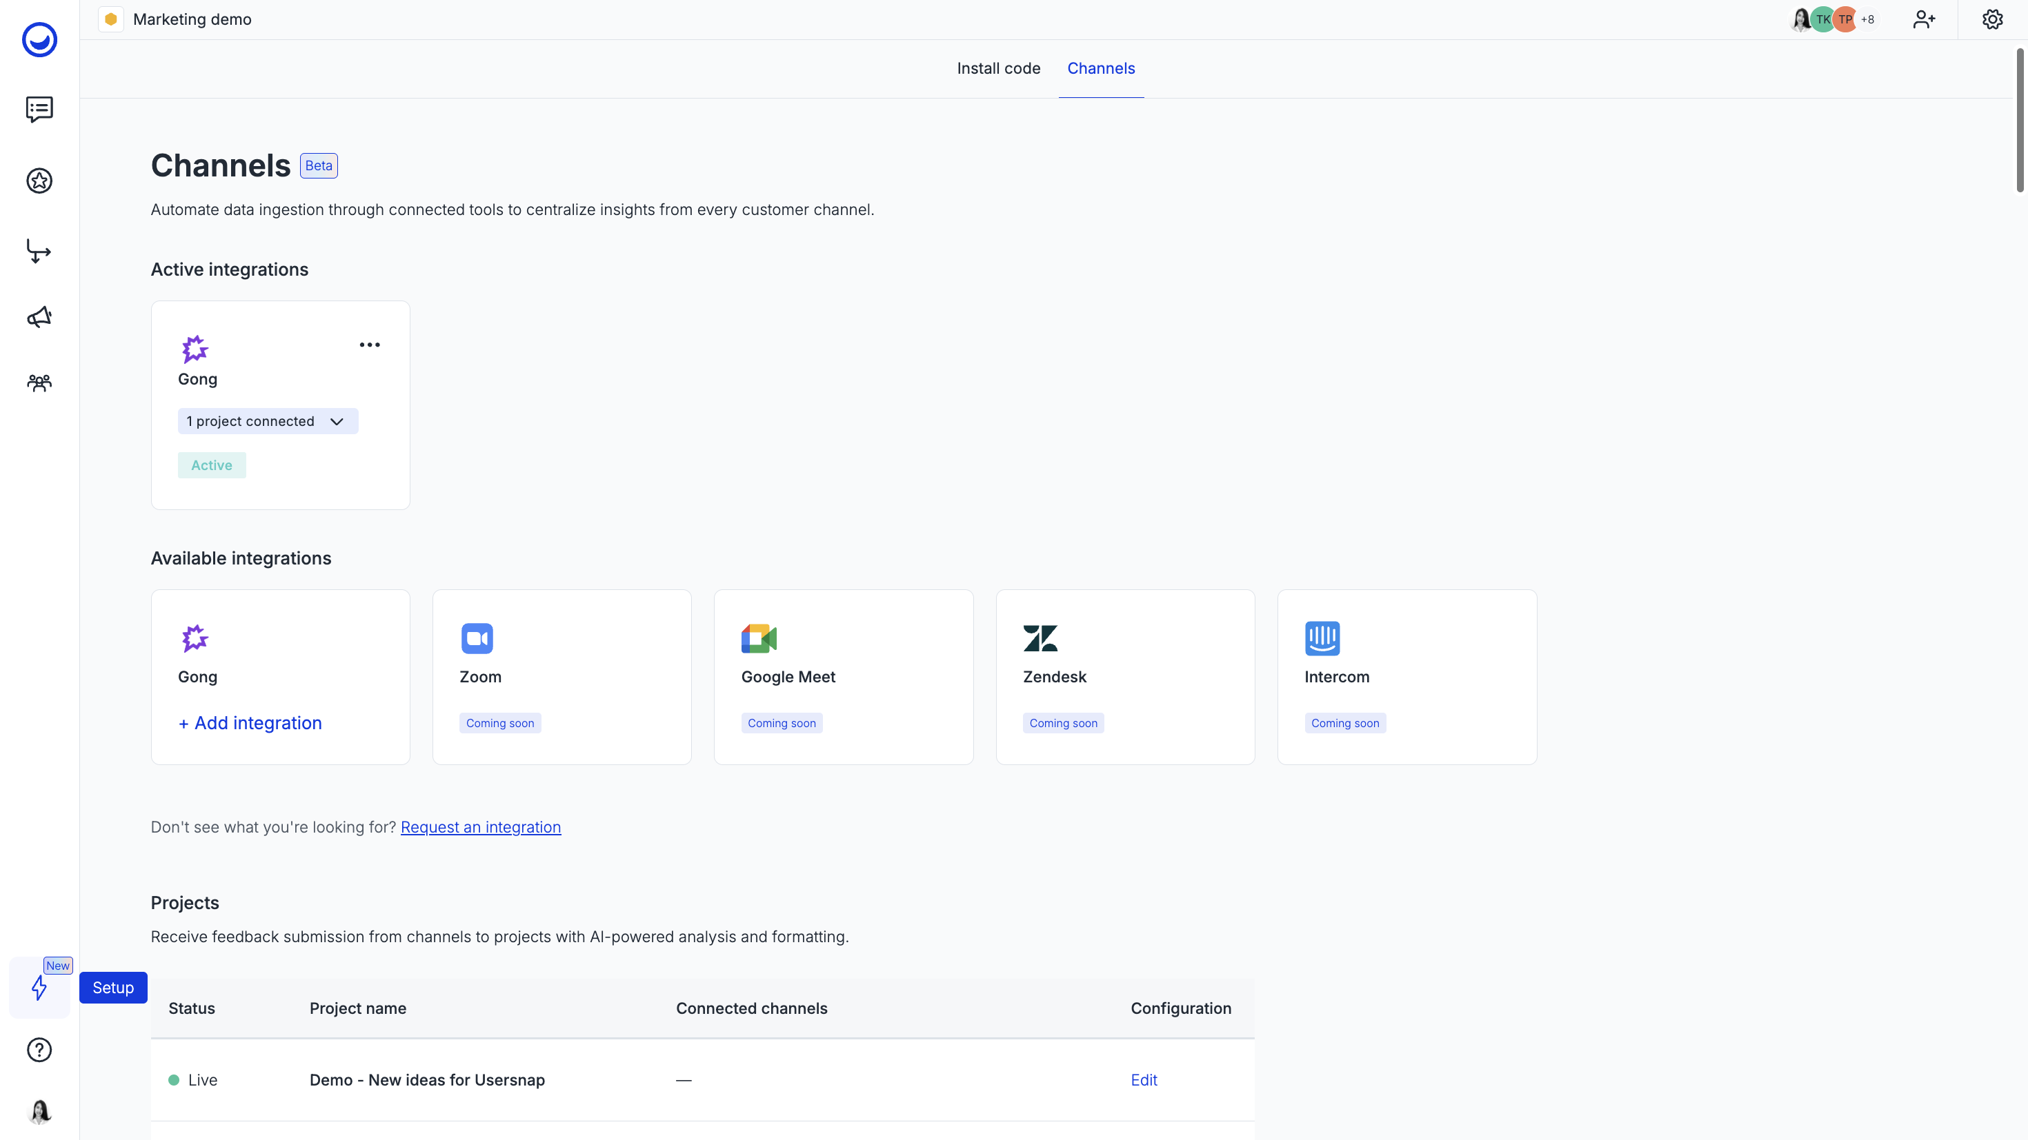Screen dimensions: 2028x1140
Task: Open the Request an integration link
Action: [x=480, y=827]
